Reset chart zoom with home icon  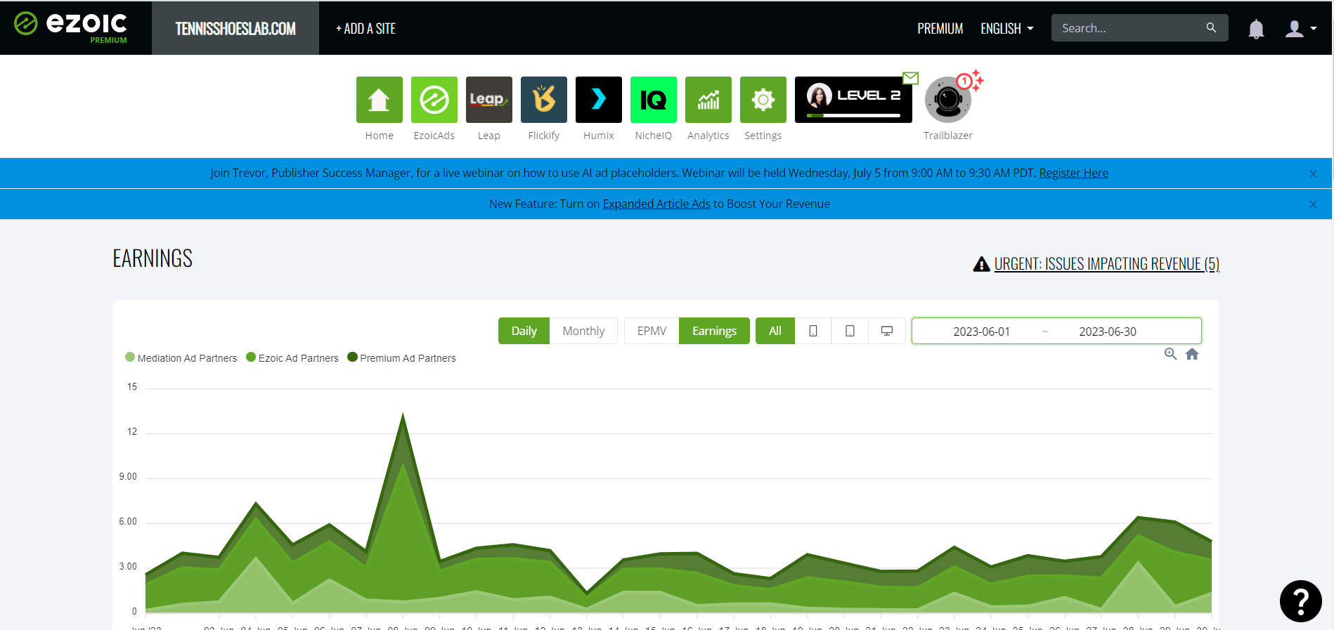[1192, 354]
